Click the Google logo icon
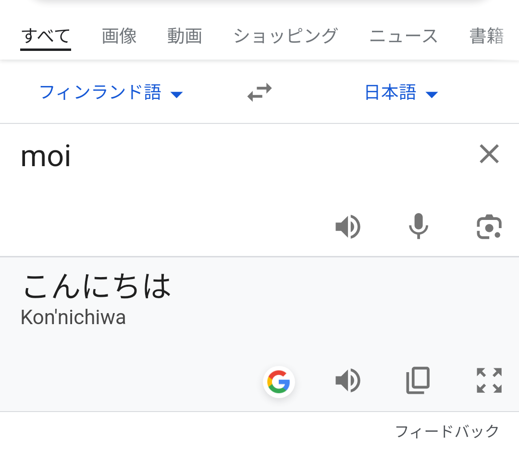This screenshot has width=519, height=449. (x=279, y=382)
